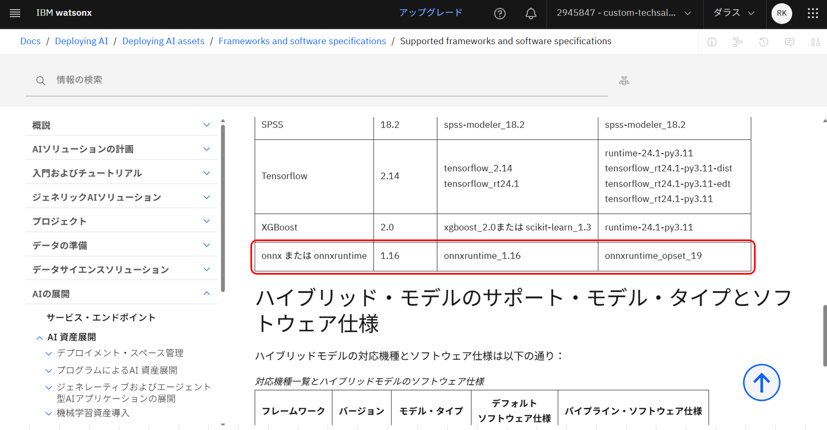Open the notifications bell

[531, 14]
